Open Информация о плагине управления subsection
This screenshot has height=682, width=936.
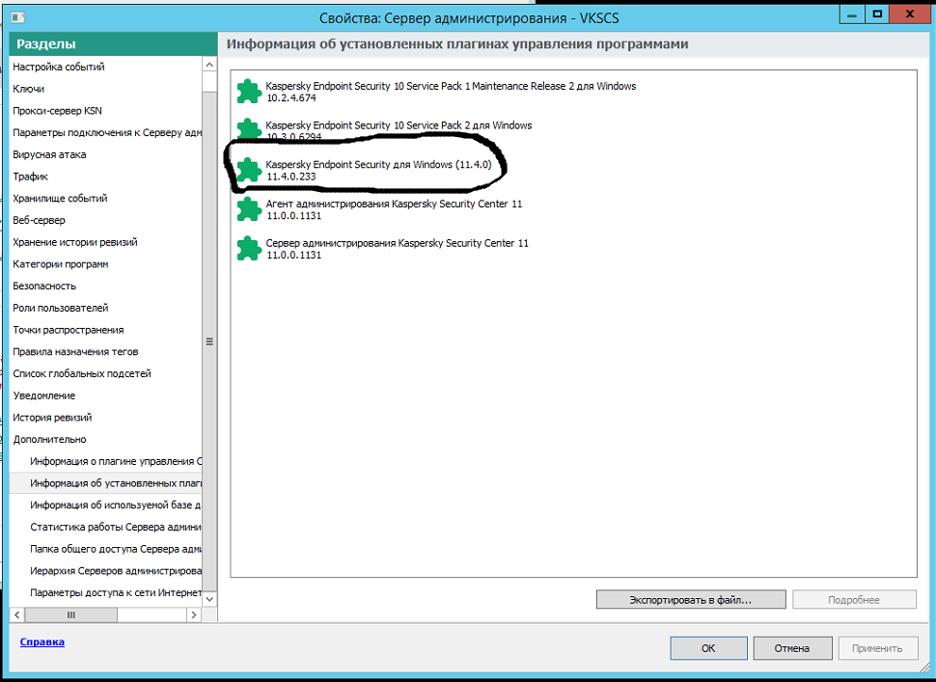116,461
